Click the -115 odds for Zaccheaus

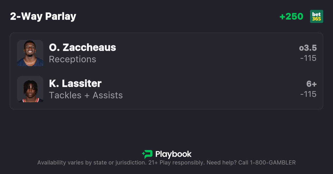tap(308, 58)
